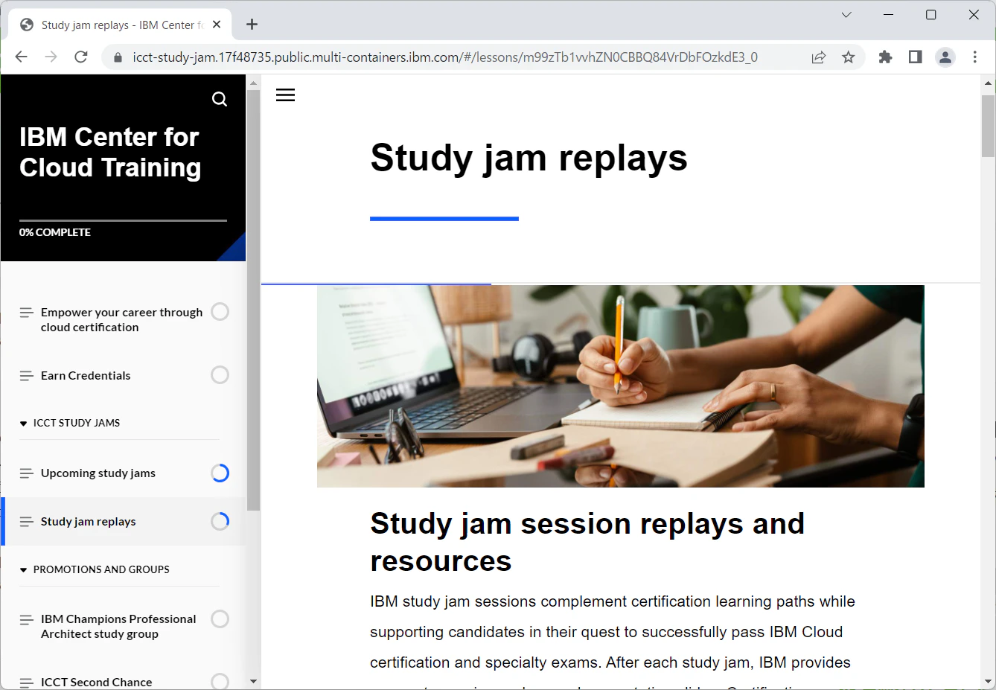Open the Chrome profile avatar

coord(945,57)
